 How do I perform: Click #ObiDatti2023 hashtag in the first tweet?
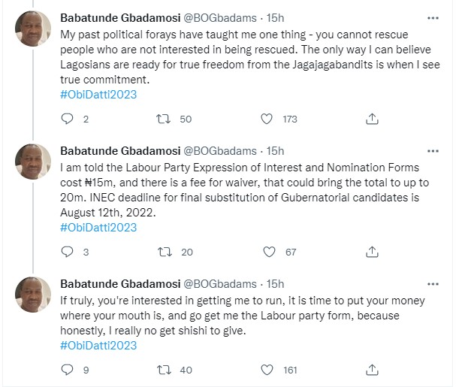click(x=98, y=94)
